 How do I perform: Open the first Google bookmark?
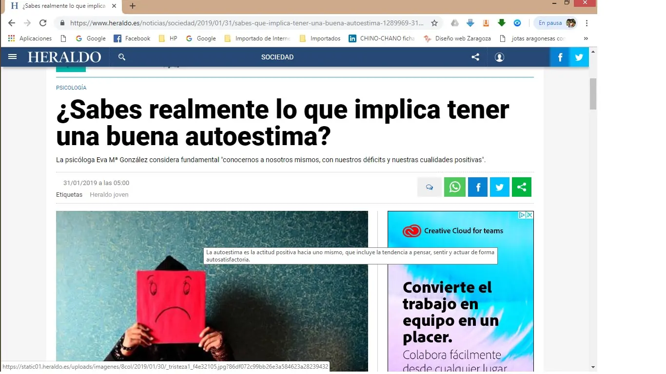click(x=91, y=38)
